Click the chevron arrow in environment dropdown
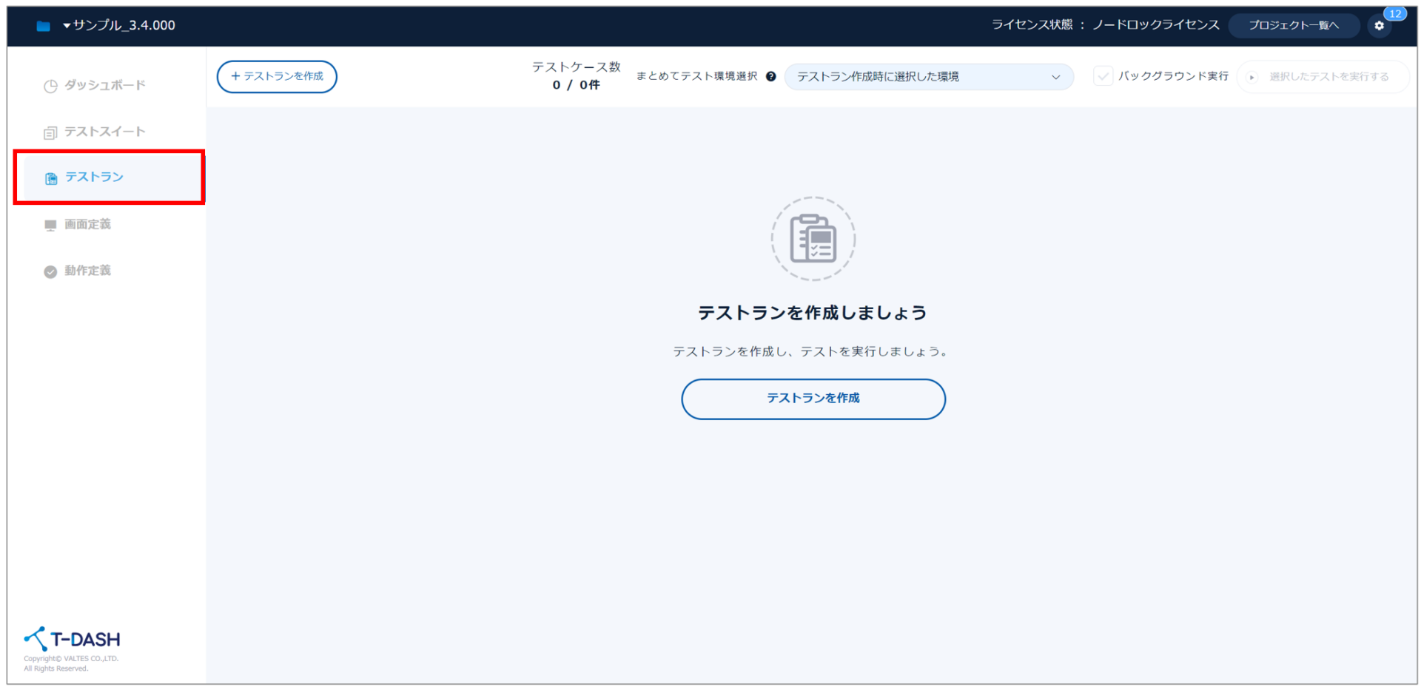This screenshot has width=1421, height=687. 1055,77
